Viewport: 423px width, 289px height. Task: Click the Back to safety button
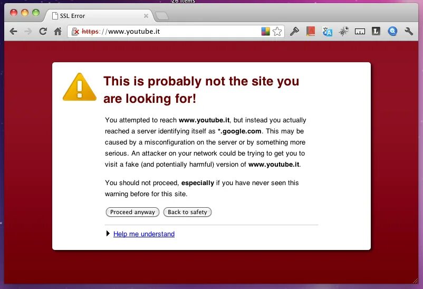coord(187,212)
